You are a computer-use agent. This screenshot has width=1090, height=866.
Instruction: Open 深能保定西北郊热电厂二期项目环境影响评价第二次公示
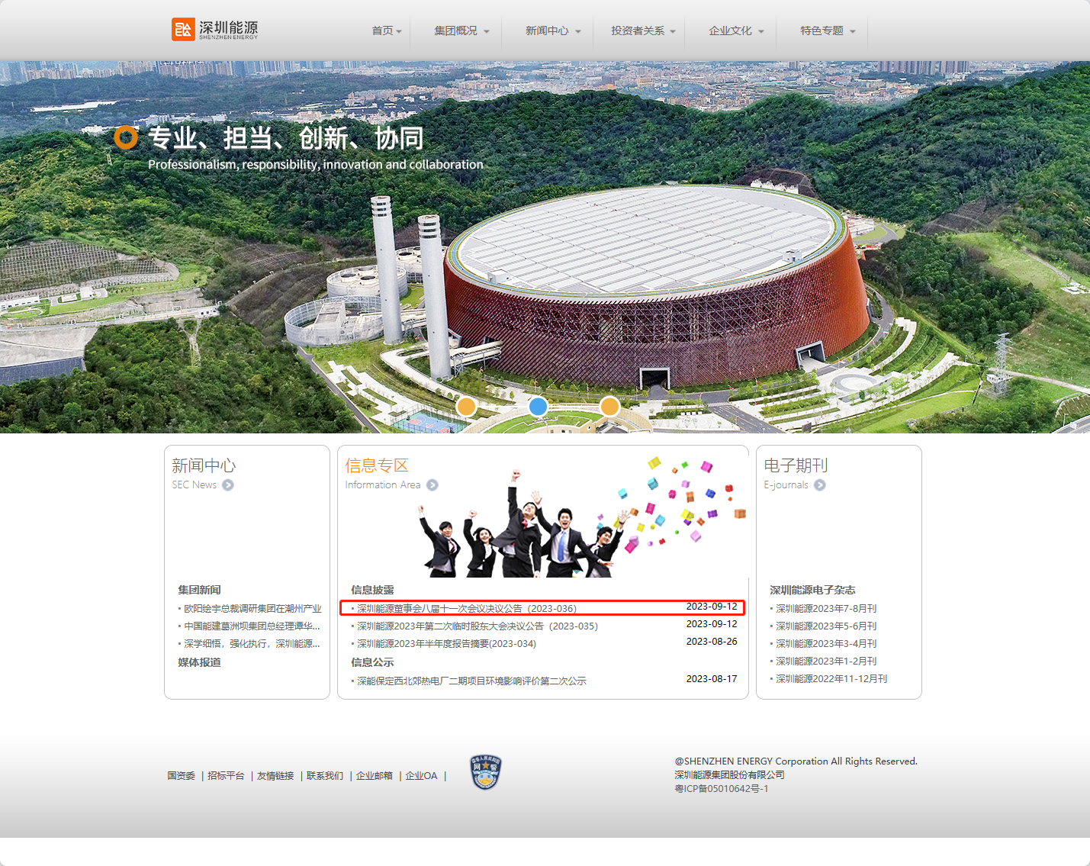click(471, 681)
